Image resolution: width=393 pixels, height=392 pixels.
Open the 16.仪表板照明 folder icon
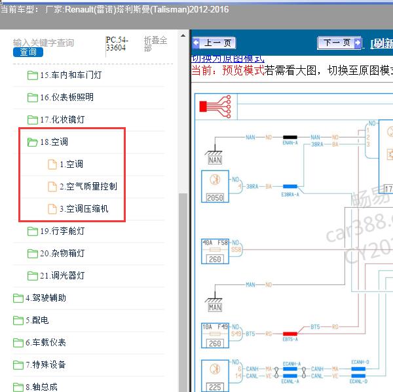(x=33, y=97)
